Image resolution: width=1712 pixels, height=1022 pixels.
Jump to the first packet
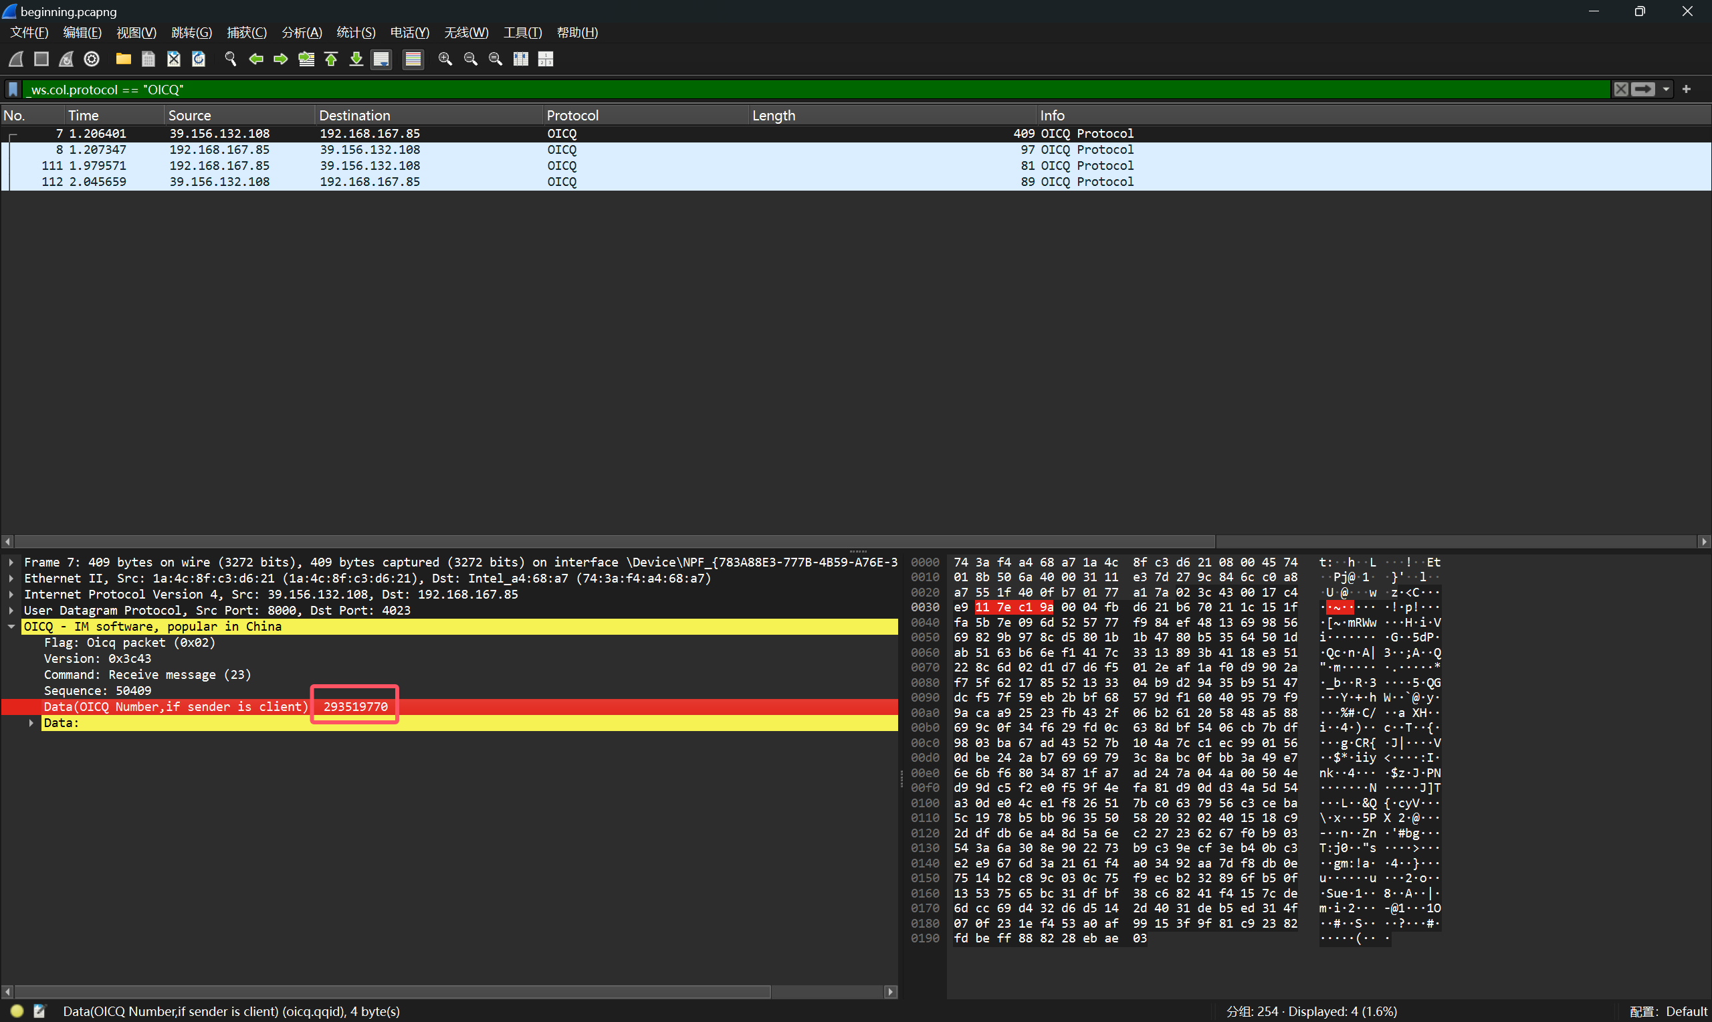point(331,60)
